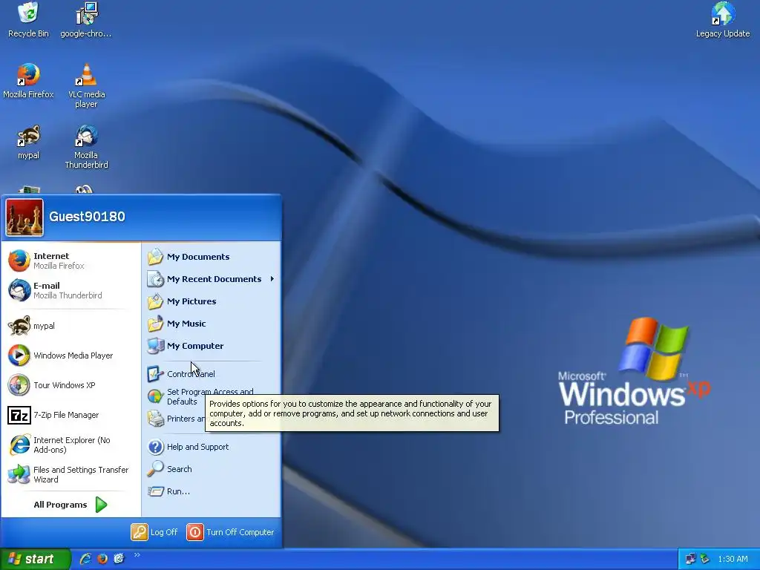Viewport: 760px width, 570px height.
Task: Open the Mozilla Thunderbird desktop shortcut
Action: [x=86, y=147]
